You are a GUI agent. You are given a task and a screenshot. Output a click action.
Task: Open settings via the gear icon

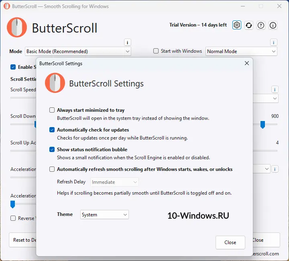237,25
